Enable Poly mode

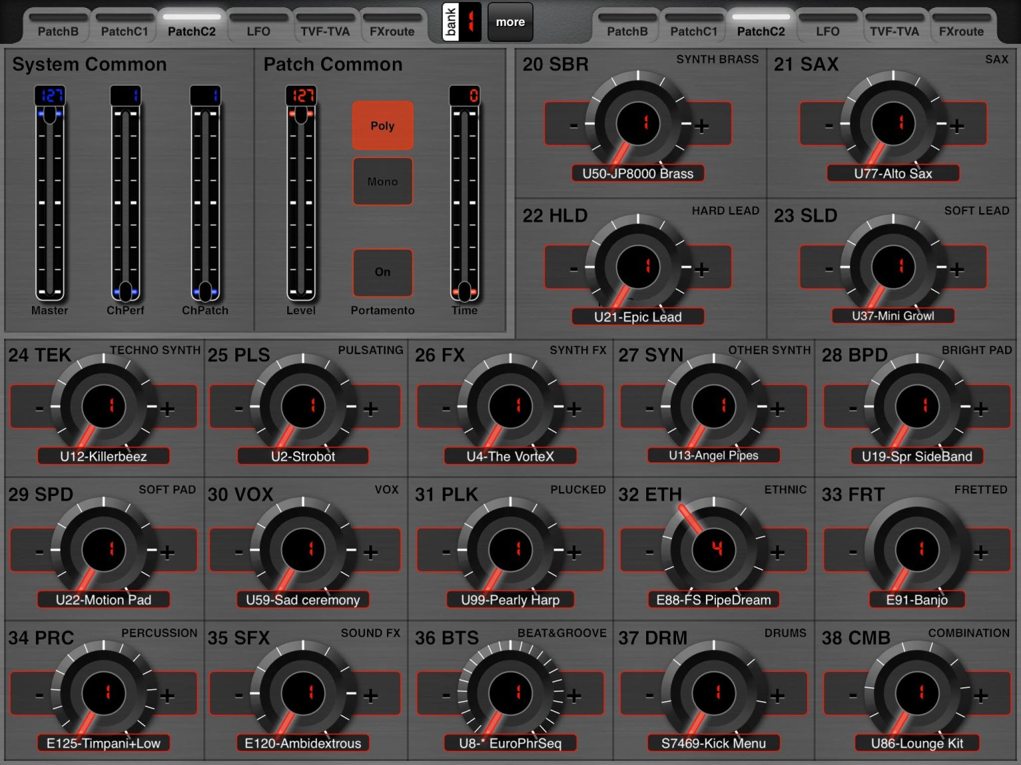coord(383,126)
